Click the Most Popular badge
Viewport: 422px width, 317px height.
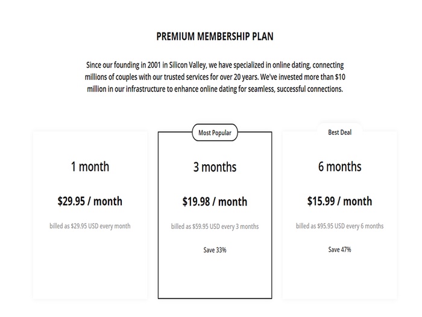[x=215, y=133]
